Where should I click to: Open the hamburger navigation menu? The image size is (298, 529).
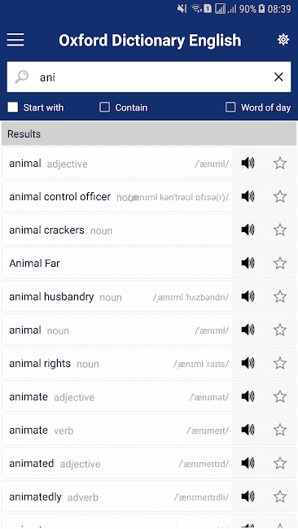pyautogui.click(x=15, y=40)
